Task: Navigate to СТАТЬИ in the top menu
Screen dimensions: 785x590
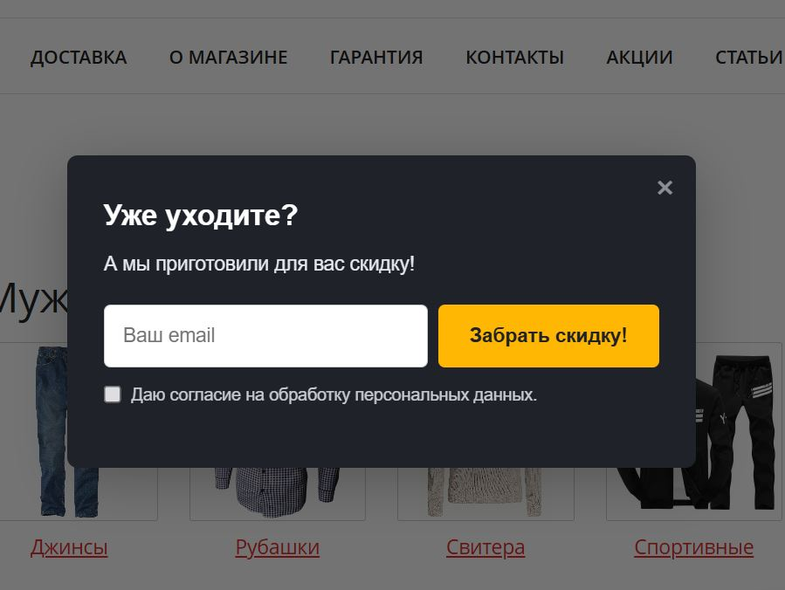Action: pos(749,58)
